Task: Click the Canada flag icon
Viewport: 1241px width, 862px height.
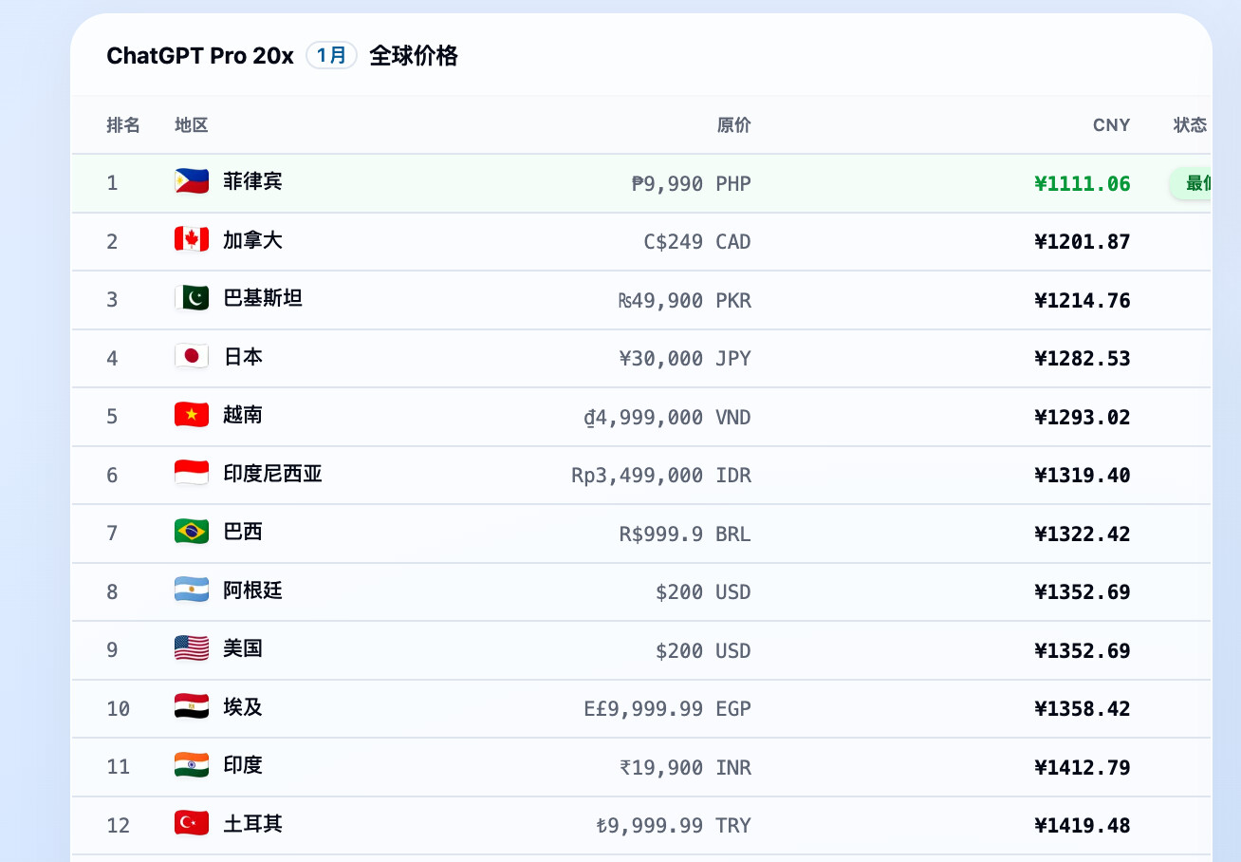Action: (192, 240)
